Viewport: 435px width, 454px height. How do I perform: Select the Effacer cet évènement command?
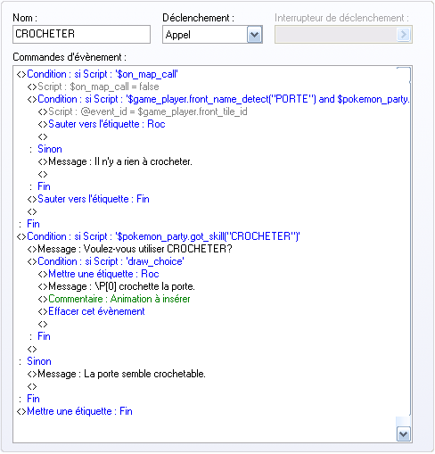point(92,311)
